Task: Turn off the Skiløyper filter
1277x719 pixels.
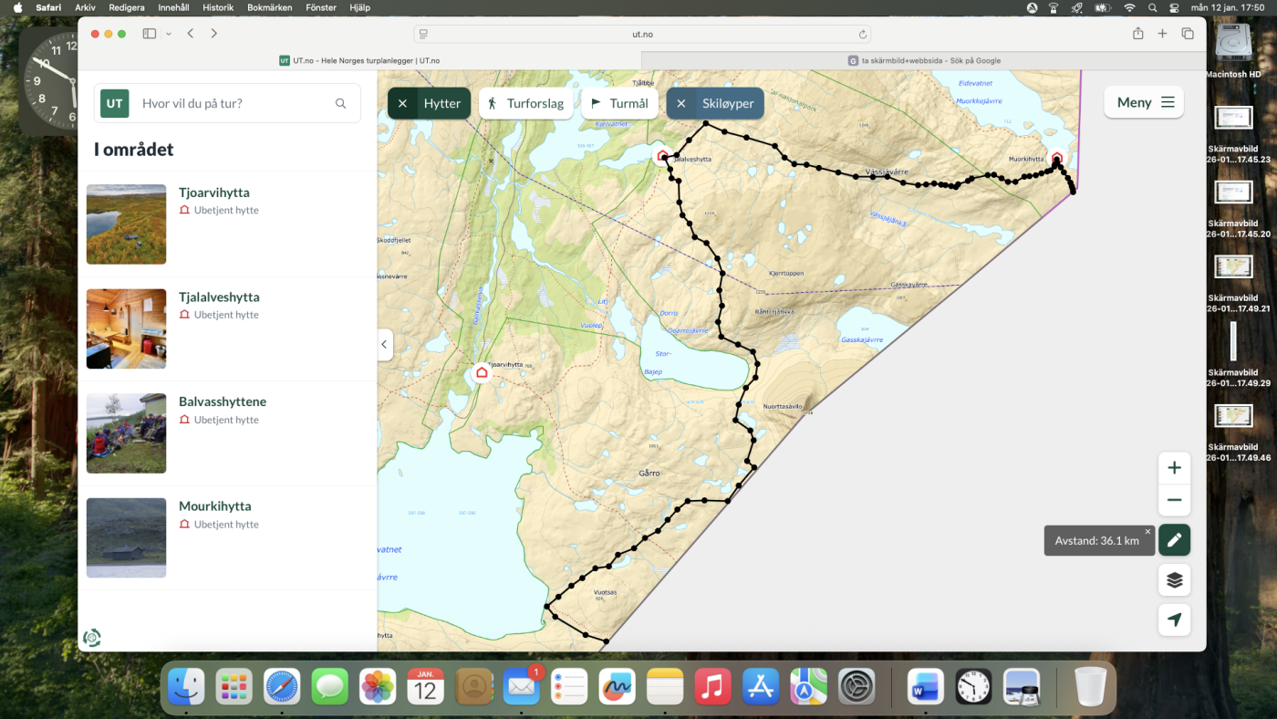Action: point(681,104)
